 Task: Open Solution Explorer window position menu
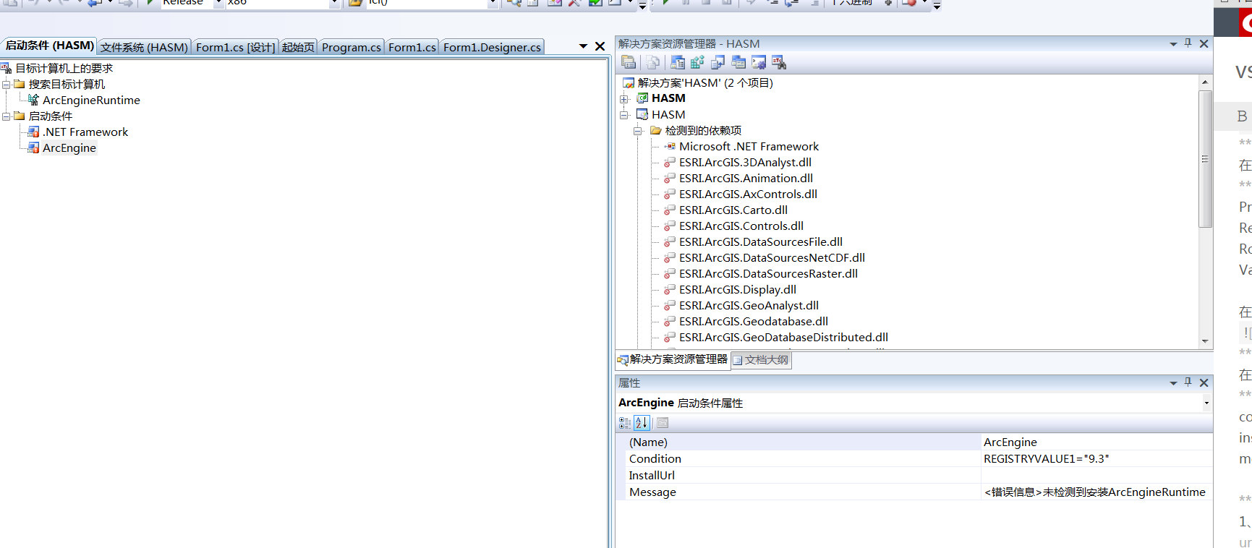point(1173,44)
